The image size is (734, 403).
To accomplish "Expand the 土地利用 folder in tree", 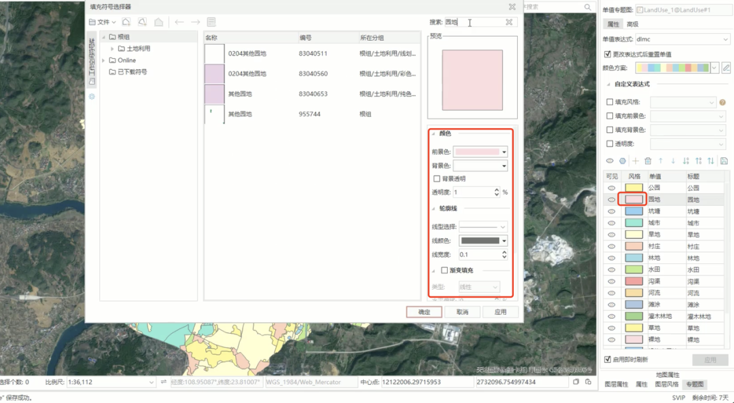I will point(111,49).
